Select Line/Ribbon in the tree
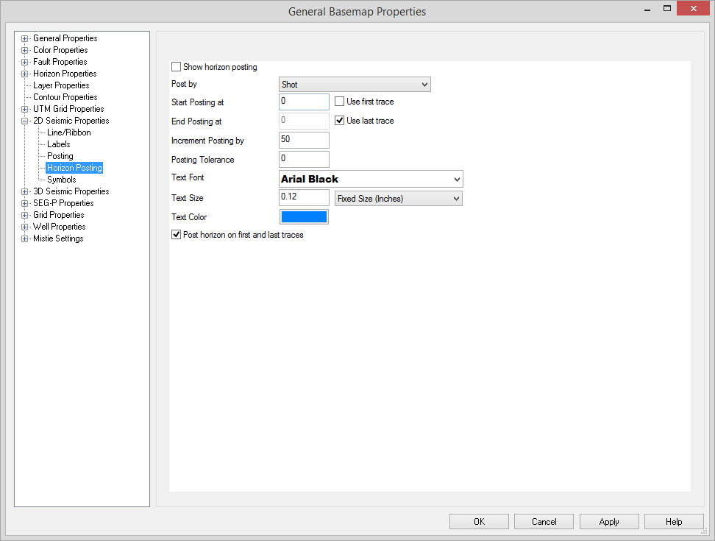This screenshot has width=715, height=541. click(x=68, y=132)
